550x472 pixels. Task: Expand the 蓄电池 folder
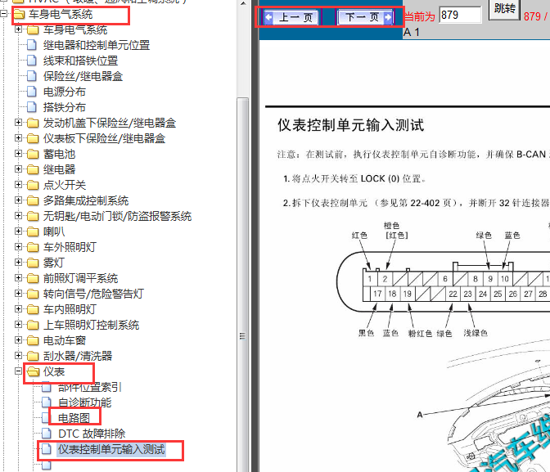tap(18, 153)
